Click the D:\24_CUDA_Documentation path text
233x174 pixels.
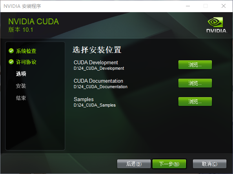[100, 87]
